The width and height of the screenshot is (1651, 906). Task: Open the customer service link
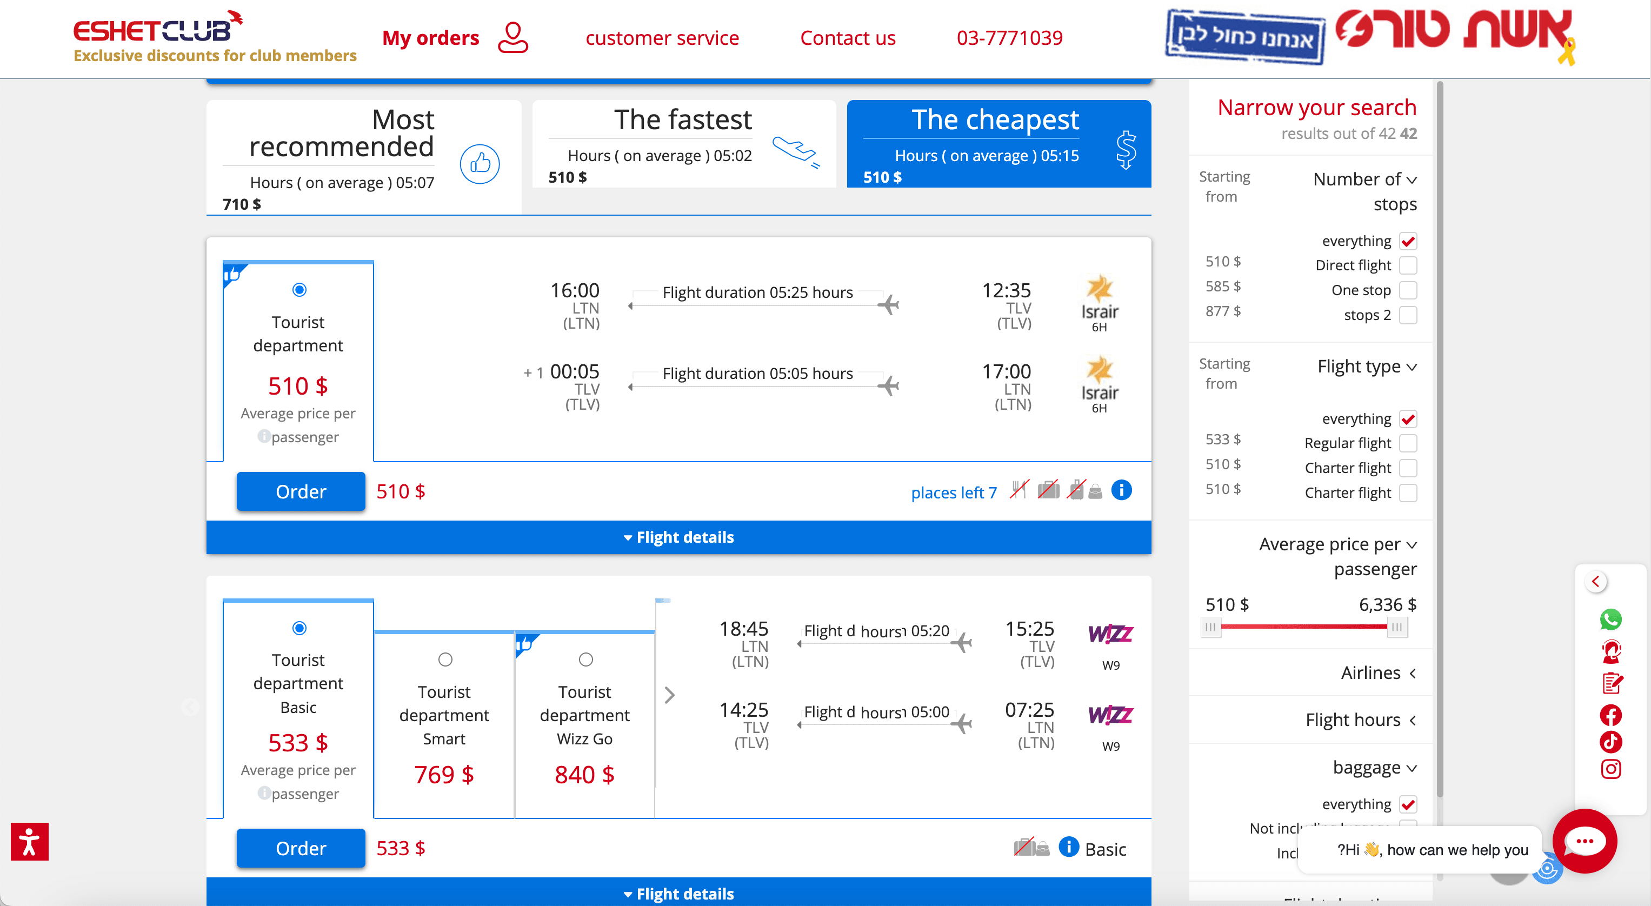pyautogui.click(x=662, y=38)
